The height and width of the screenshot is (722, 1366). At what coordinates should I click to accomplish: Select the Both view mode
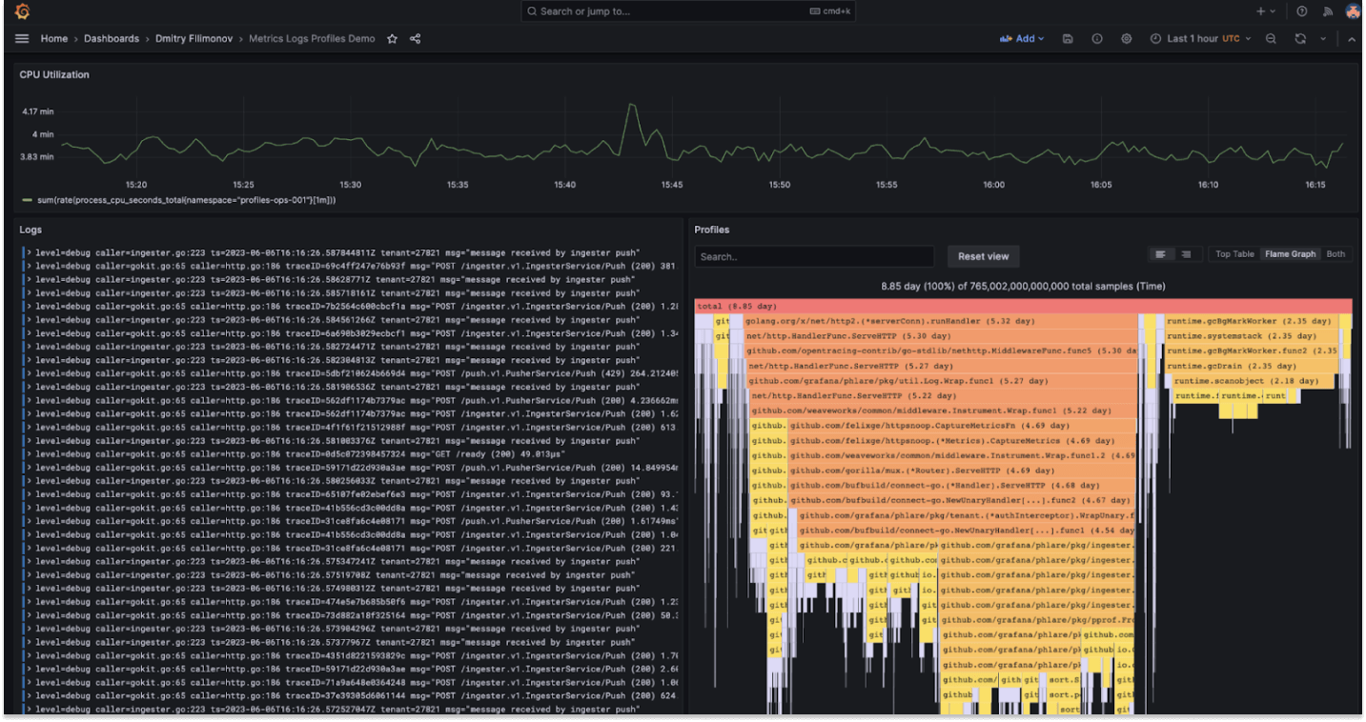coord(1335,253)
